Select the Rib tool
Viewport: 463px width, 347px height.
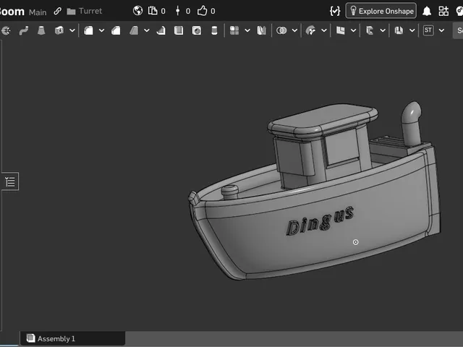point(161,30)
